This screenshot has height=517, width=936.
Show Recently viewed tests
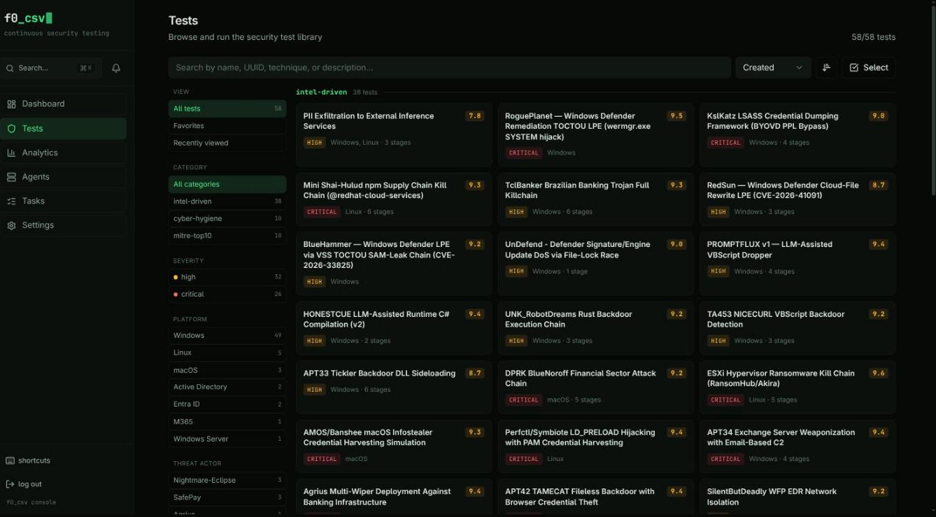coord(227,143)
